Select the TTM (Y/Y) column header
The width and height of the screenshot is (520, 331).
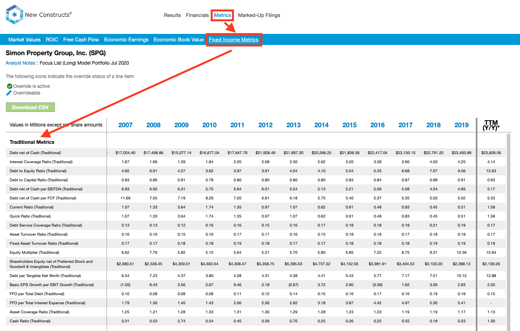pyautogui.click(x=490, y=124)
